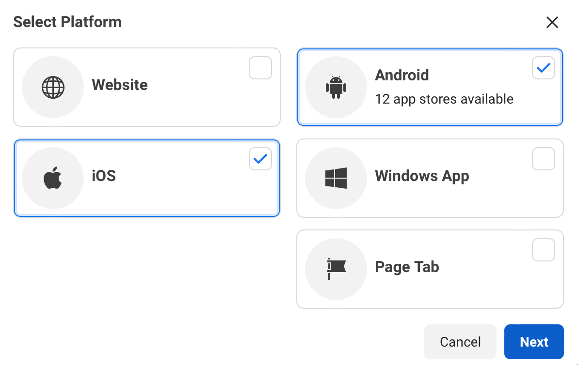The image size is (578, 365).
Task: Proceed with the Next button
Action: pos(534,342)
